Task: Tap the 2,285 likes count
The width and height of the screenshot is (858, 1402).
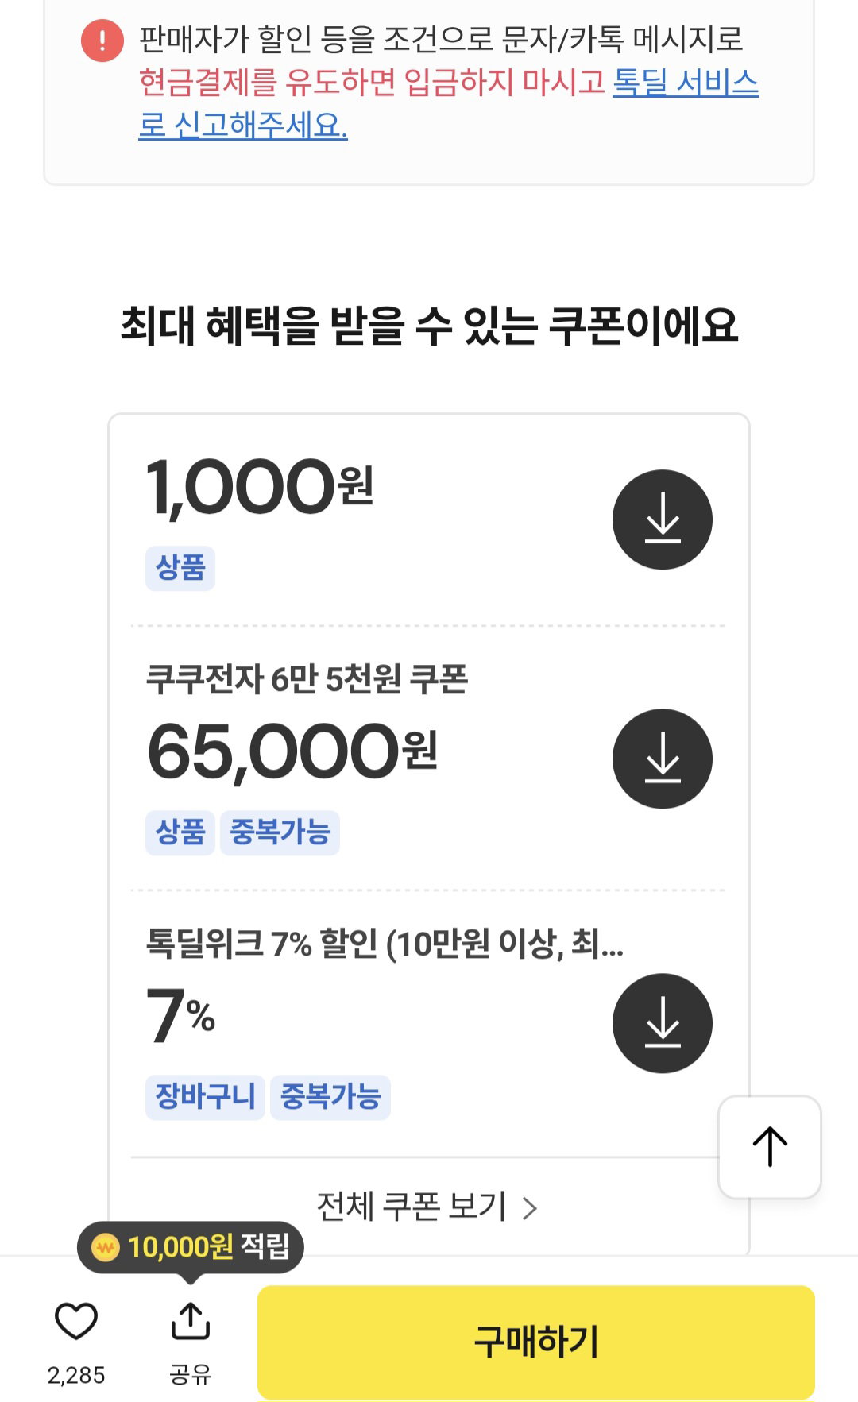Action: point(76,1375)
